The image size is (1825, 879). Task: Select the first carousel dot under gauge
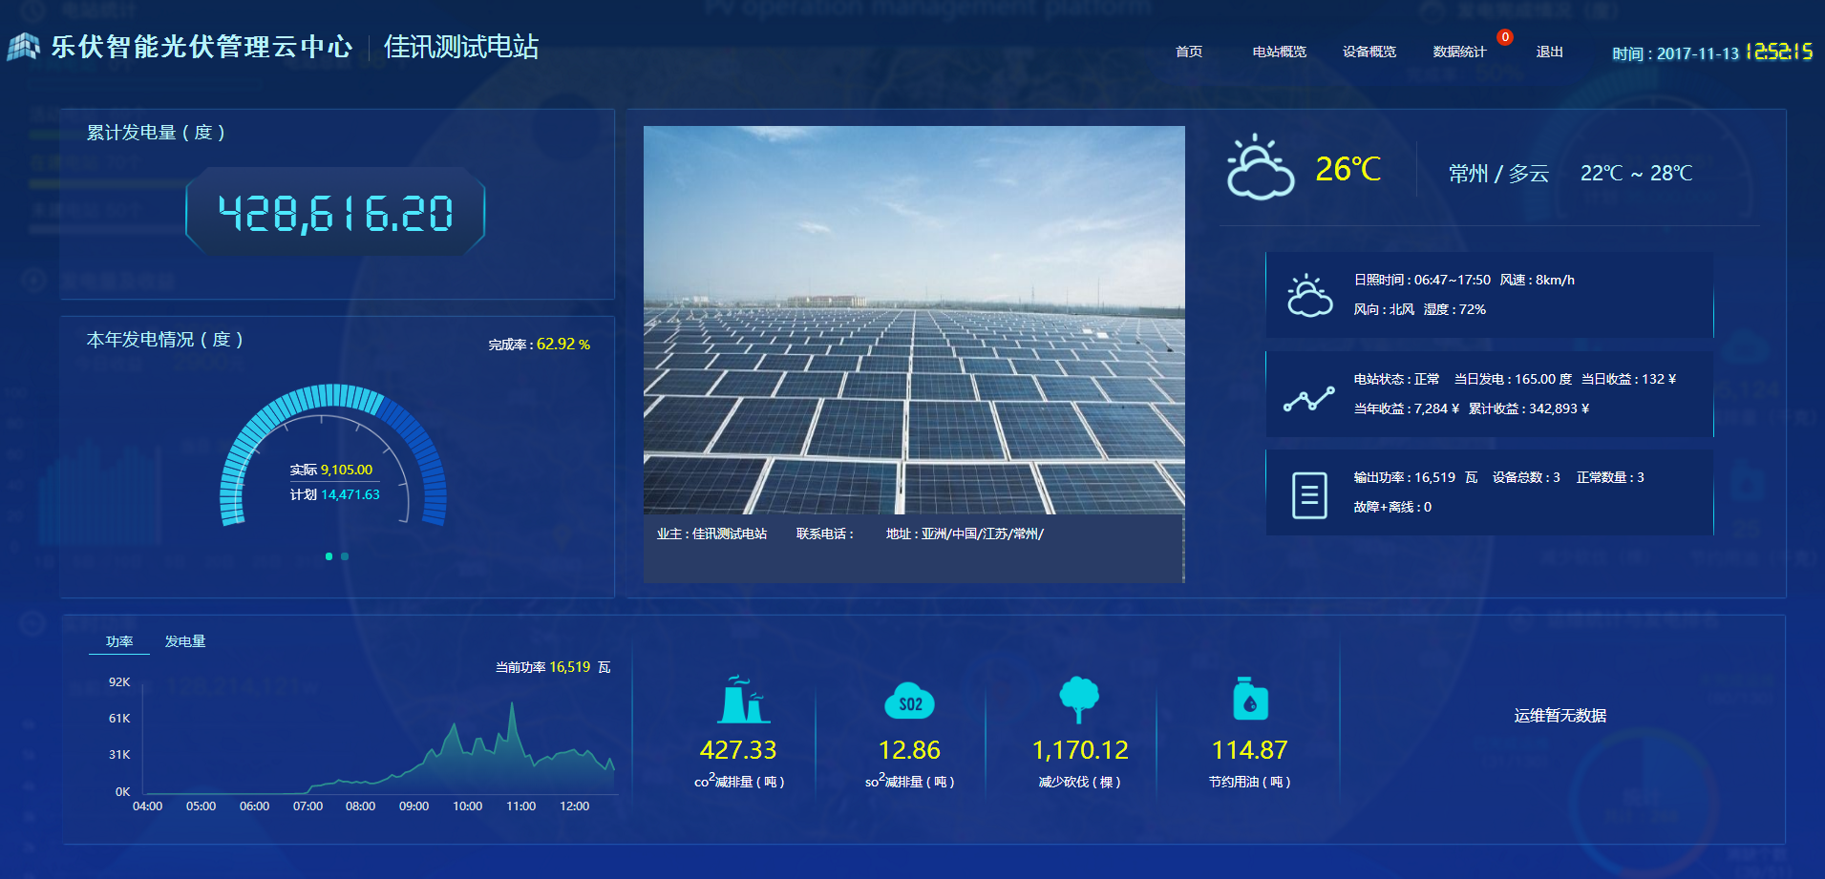[x=329, y=556]
